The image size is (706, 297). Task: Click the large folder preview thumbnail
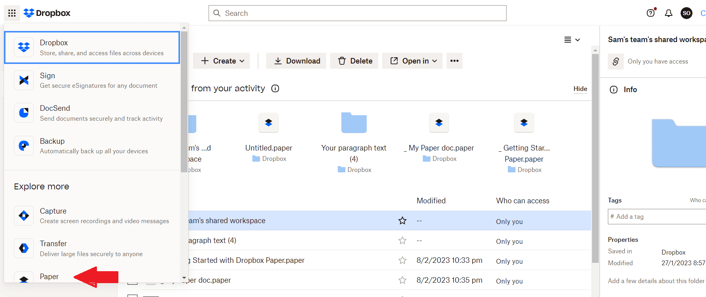[679, 143]
